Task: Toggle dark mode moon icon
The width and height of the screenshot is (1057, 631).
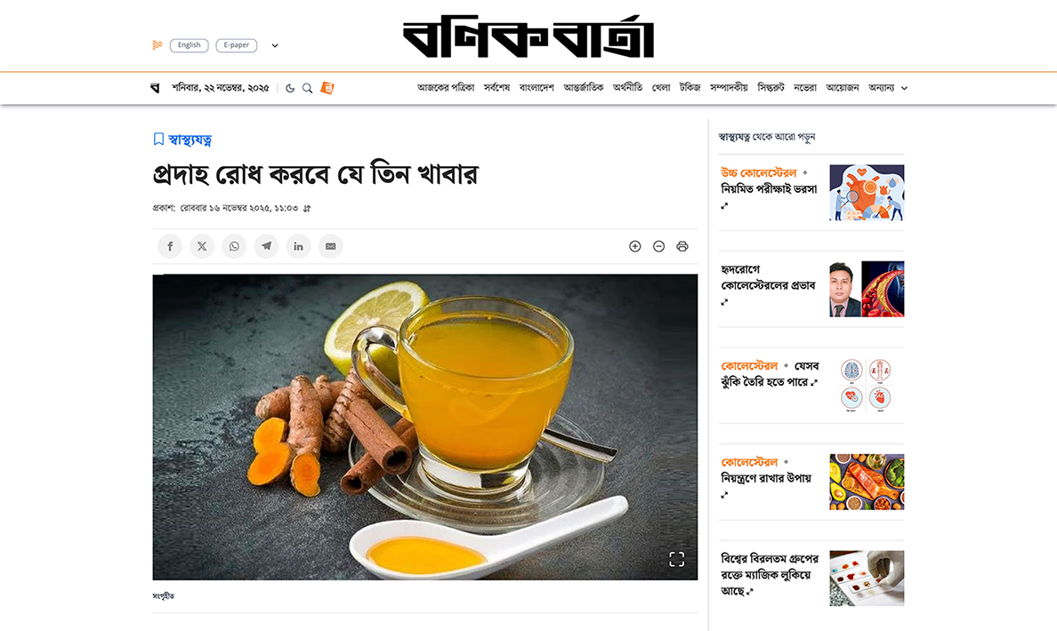Action: pos(290,88)
